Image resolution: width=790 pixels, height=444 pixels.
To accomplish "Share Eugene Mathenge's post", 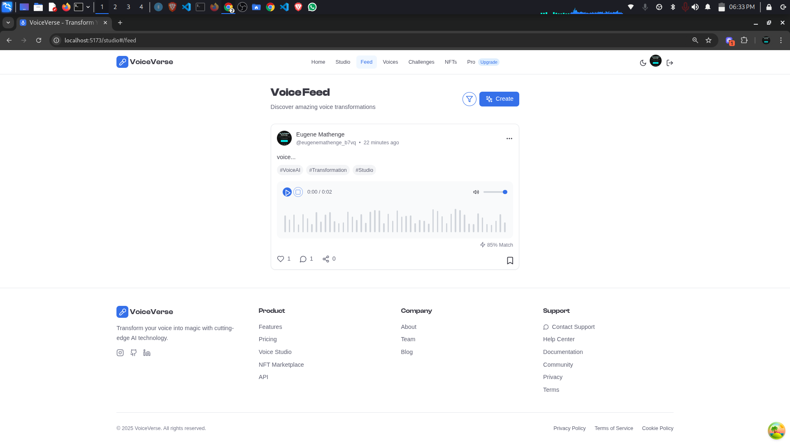I will click(x=326, y=259).
